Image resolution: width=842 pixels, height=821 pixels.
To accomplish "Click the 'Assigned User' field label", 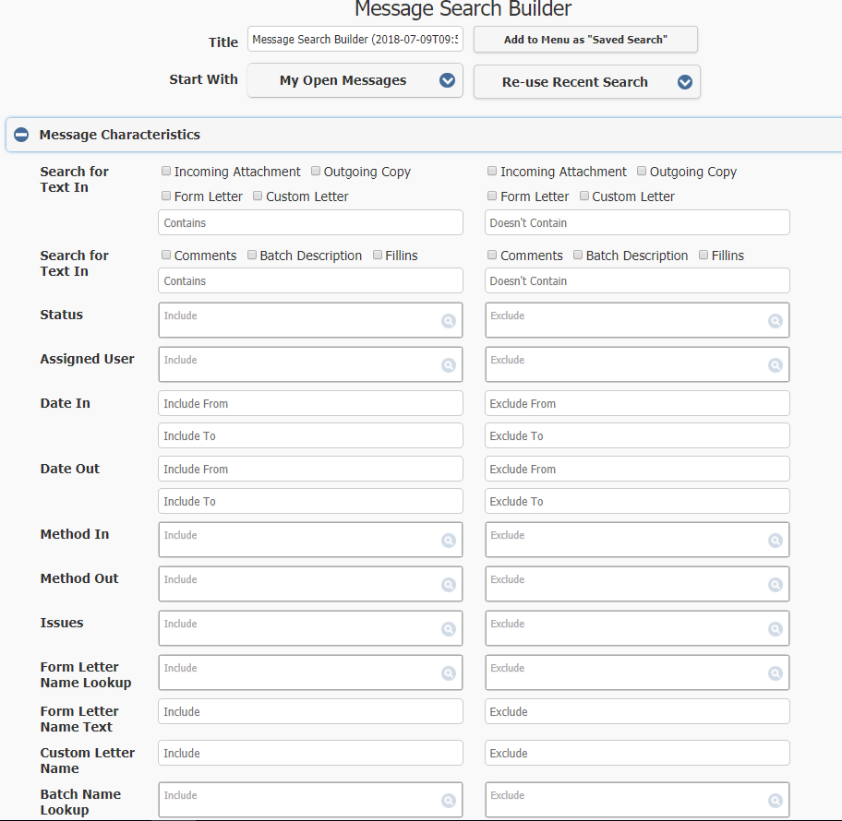I will (87, 359).
